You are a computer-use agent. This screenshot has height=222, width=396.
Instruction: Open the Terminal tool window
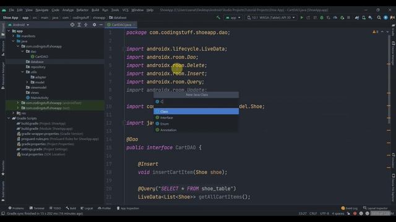37,208
